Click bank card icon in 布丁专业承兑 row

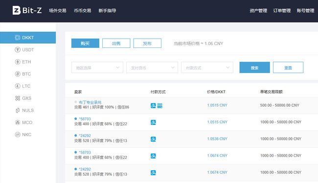[160, 106]
